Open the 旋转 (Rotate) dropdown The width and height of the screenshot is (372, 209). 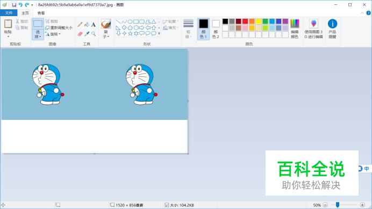click(53, 34)
